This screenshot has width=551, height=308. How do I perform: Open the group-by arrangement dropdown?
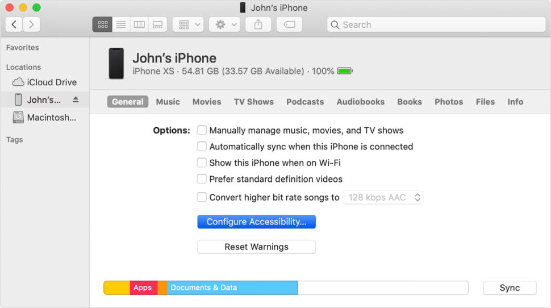coord(188,24)
